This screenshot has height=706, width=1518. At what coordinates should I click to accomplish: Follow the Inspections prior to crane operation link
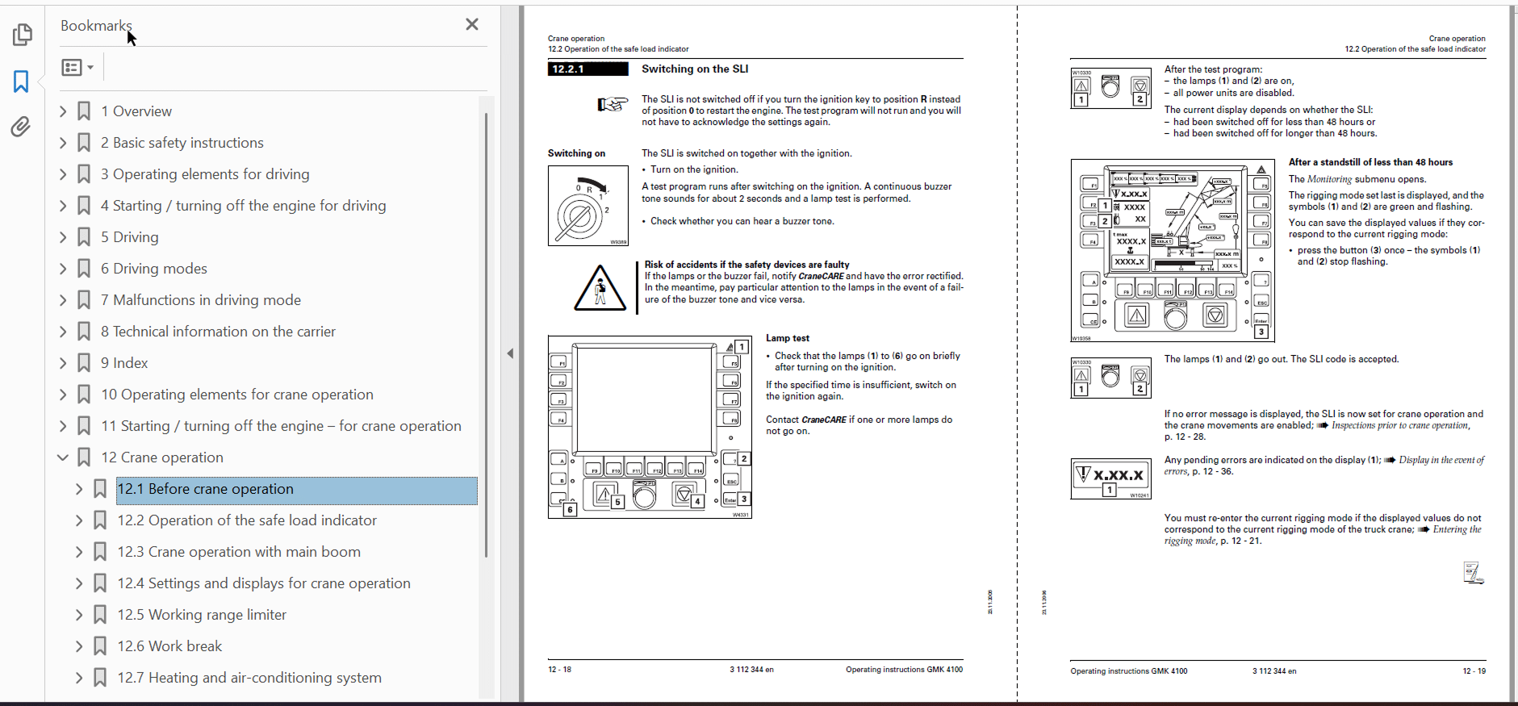1399,425
